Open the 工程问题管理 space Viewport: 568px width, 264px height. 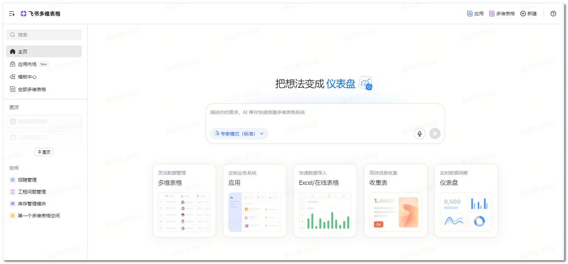[x=44, y=192]
